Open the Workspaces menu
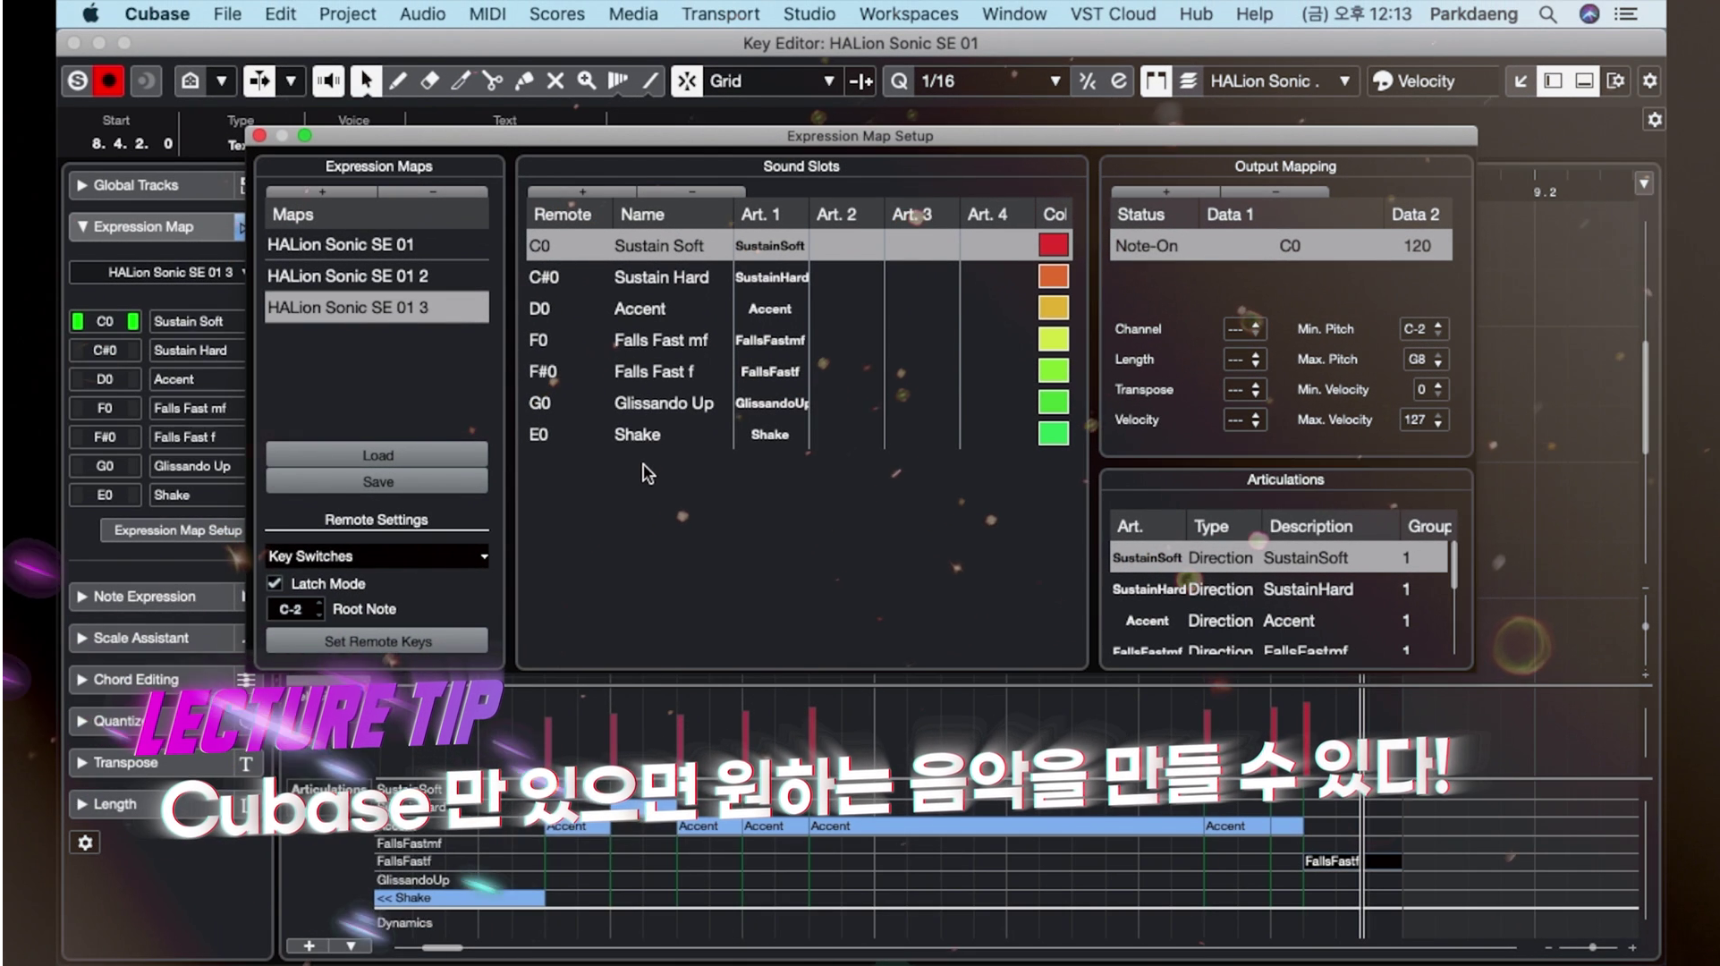 909,14
